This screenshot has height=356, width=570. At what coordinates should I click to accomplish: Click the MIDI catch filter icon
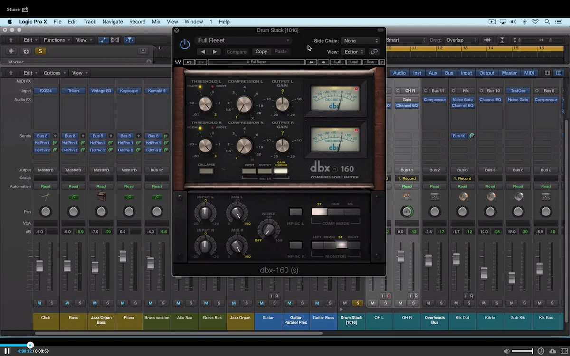pos(129,40)
